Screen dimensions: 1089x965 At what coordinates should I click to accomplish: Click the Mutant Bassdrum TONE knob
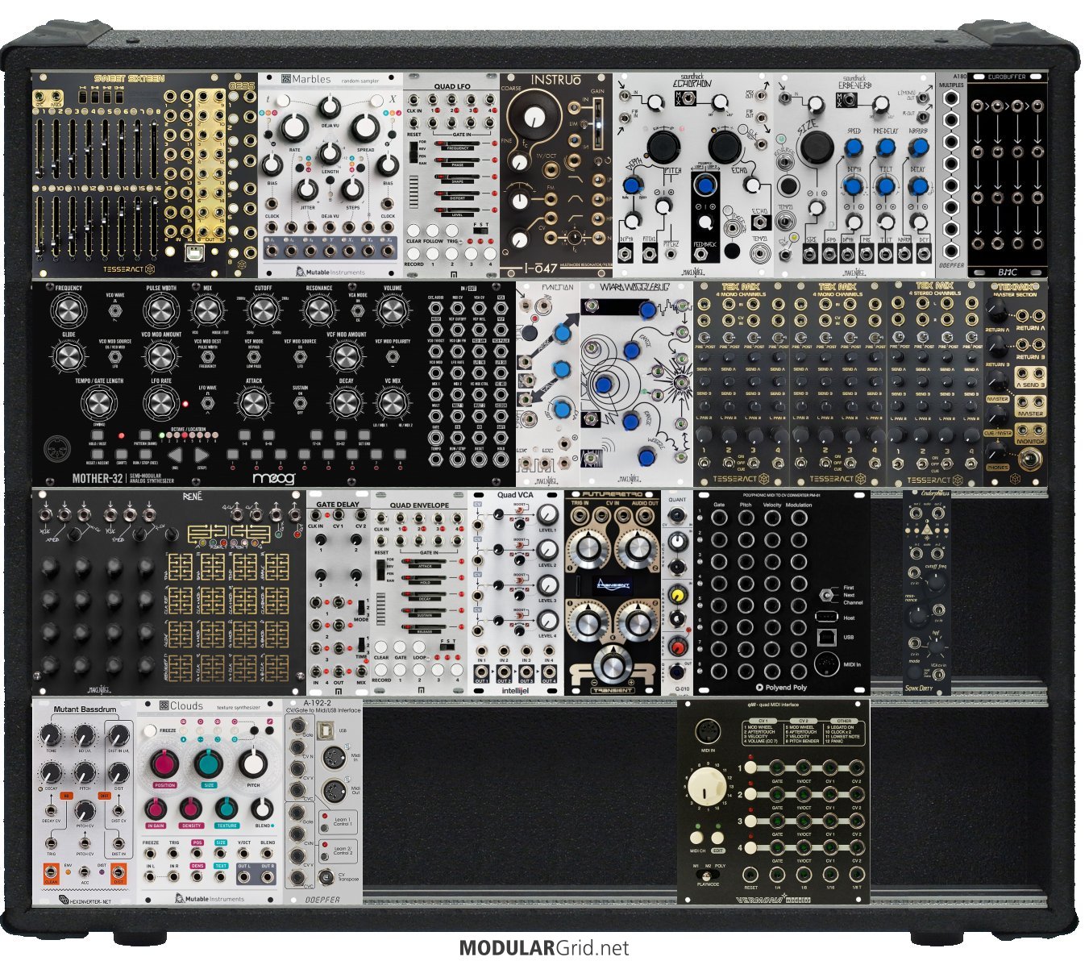point(51,734)
